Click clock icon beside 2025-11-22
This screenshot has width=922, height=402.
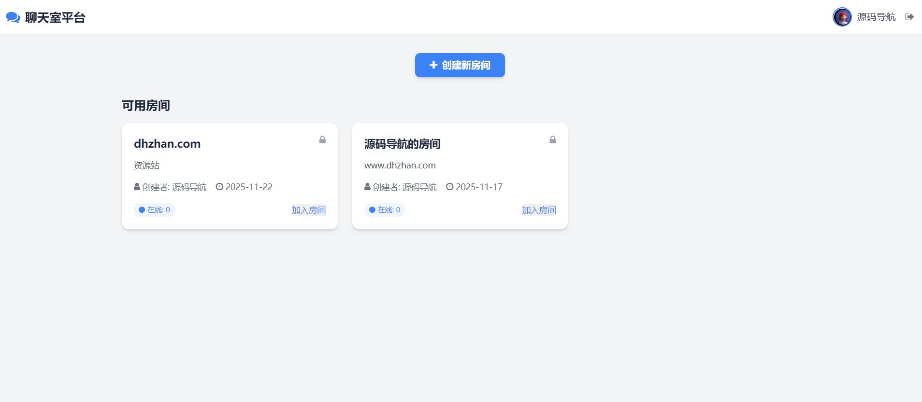[219, 187]
